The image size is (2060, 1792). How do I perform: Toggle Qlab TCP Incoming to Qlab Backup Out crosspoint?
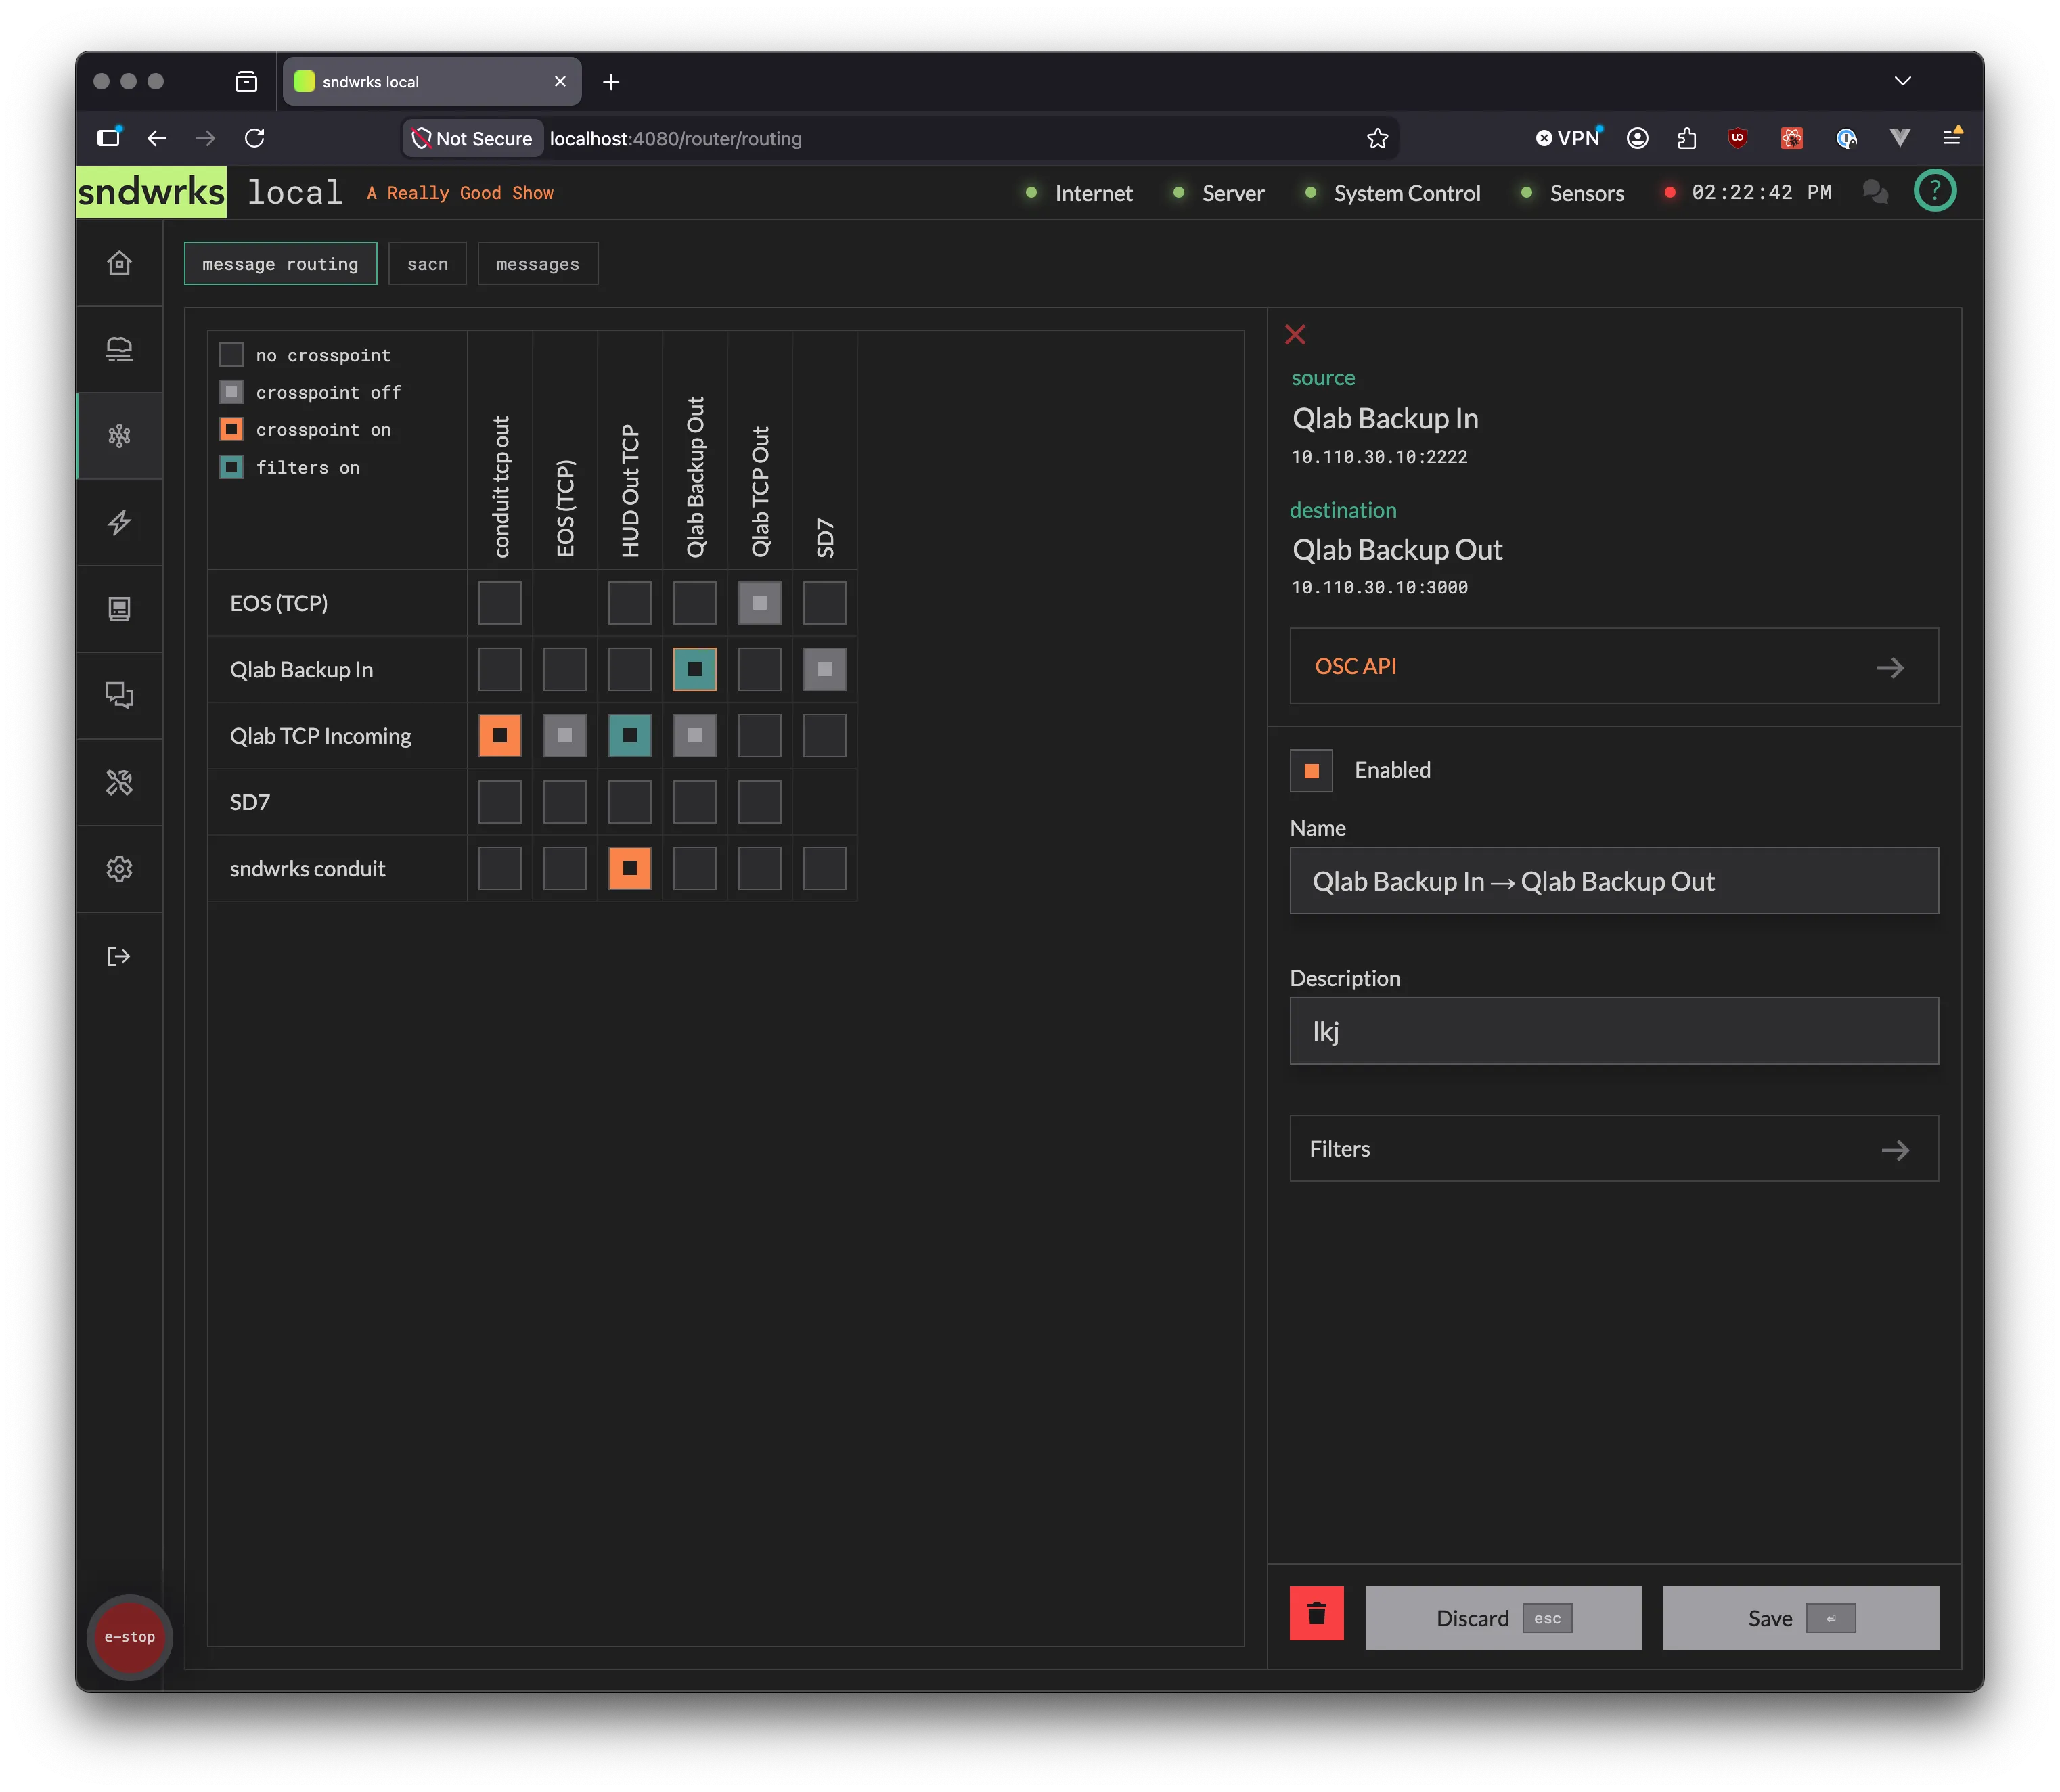click(x=694, y=735)
